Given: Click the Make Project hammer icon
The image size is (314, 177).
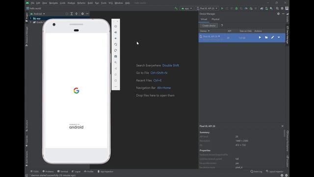Looking at the screenshot, I should (176, 8).
